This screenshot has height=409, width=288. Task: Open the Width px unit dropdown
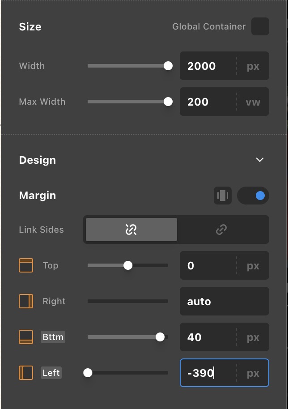click(x=253, y=66)
